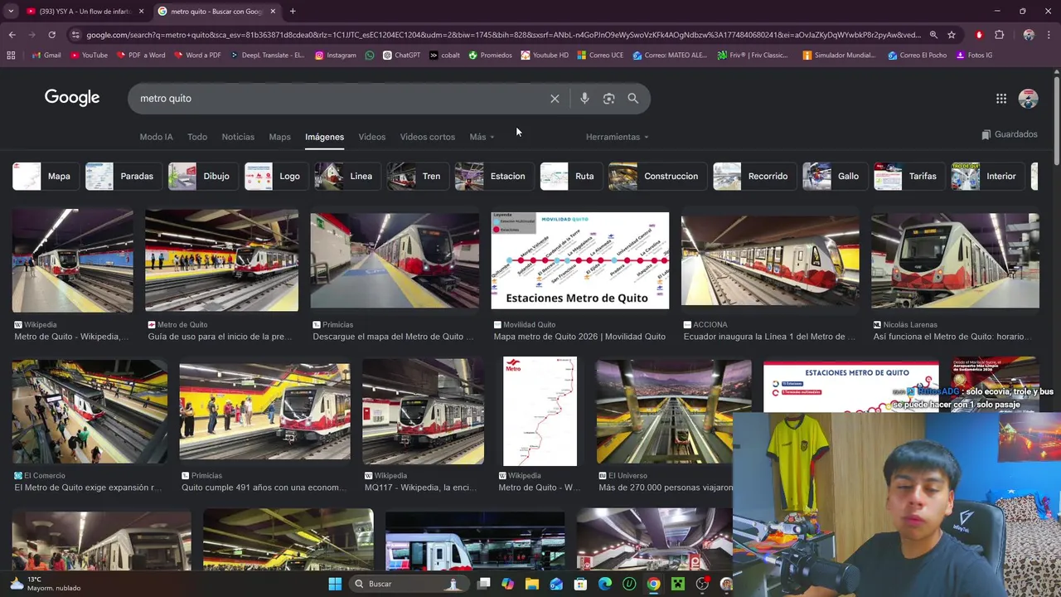Open the Google account avatar
Viewport: 1061px width, 597px height.
1028,99
